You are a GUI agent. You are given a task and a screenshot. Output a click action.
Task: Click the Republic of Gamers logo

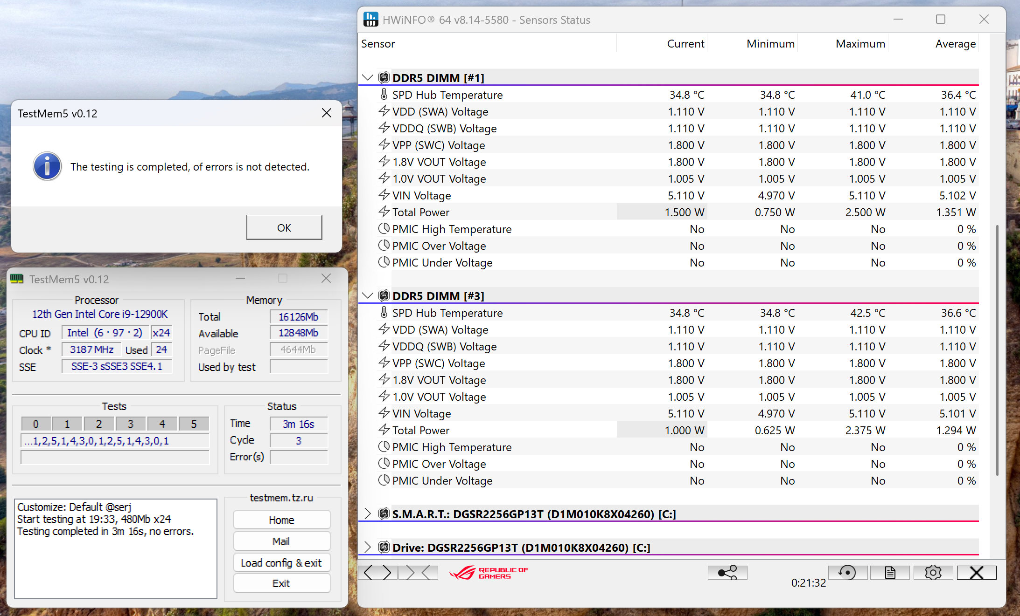488,573
